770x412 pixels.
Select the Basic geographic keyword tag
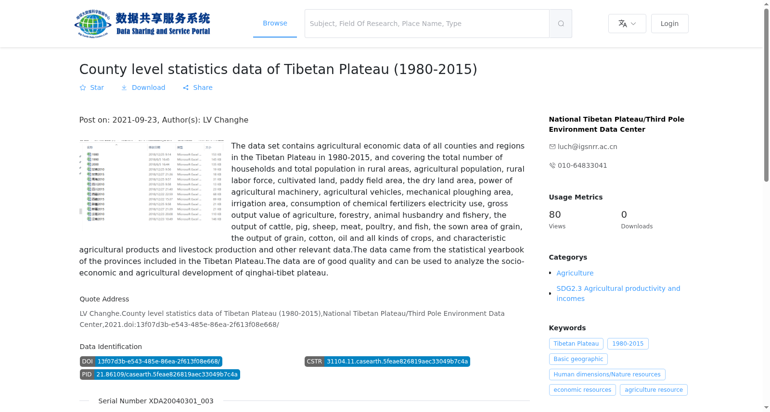point(578,359)
